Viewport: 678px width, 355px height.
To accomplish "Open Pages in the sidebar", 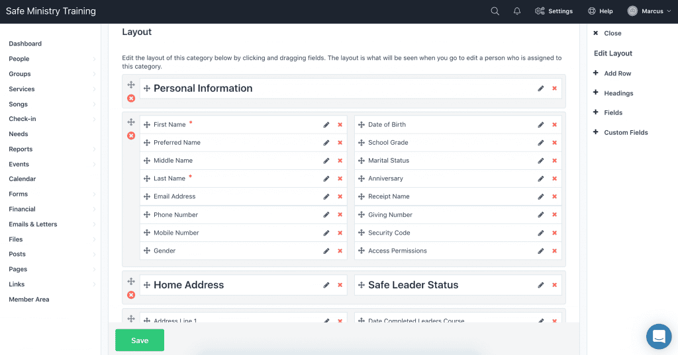I will click(x=18, y=269).
